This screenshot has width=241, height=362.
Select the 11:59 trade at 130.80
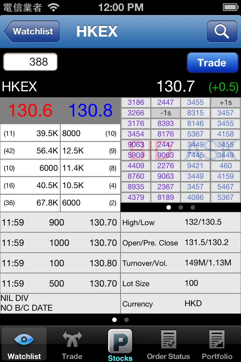point(60,263)
